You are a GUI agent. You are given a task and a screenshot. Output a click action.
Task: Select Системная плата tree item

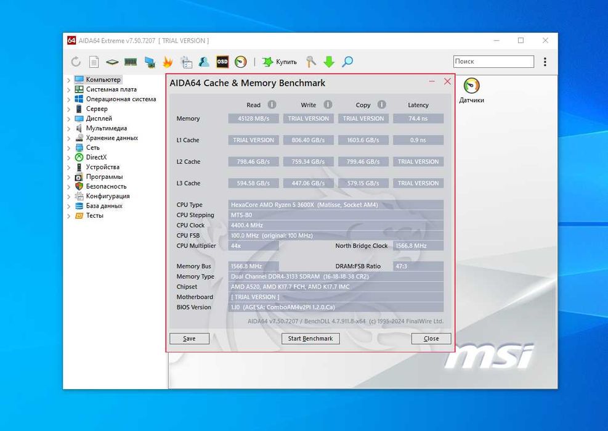point(111,89)
